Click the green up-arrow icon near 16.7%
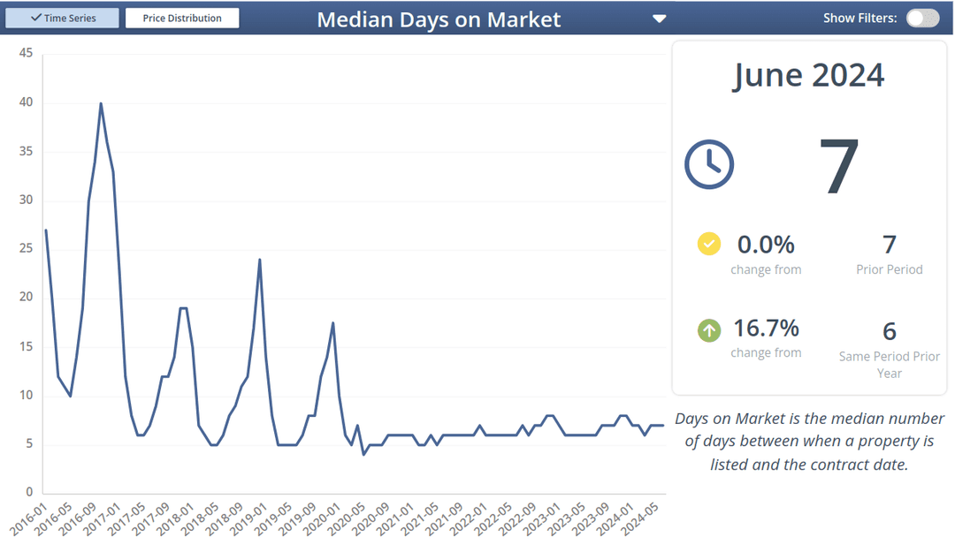 [x=708, y=329]
